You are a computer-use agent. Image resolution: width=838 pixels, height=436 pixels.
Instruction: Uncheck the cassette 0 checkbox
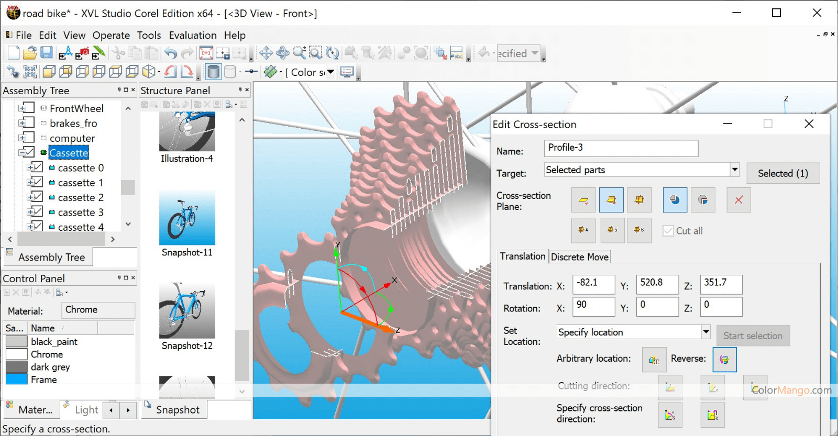(38, 167)
